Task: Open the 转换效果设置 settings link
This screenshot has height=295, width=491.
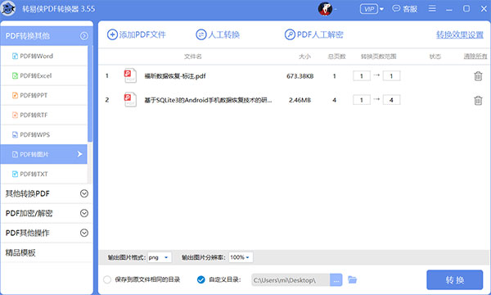Action: click(460, 34)
